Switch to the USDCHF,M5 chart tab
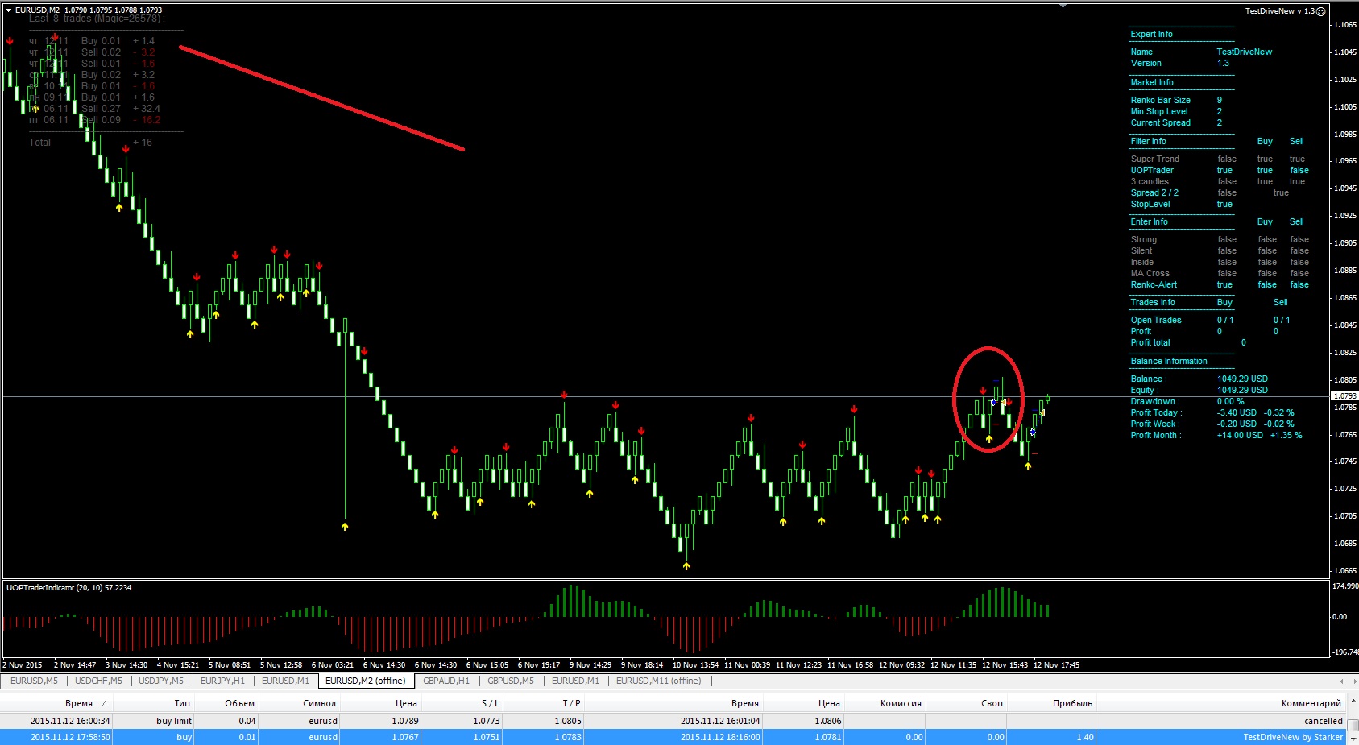 tap(98, 681)
